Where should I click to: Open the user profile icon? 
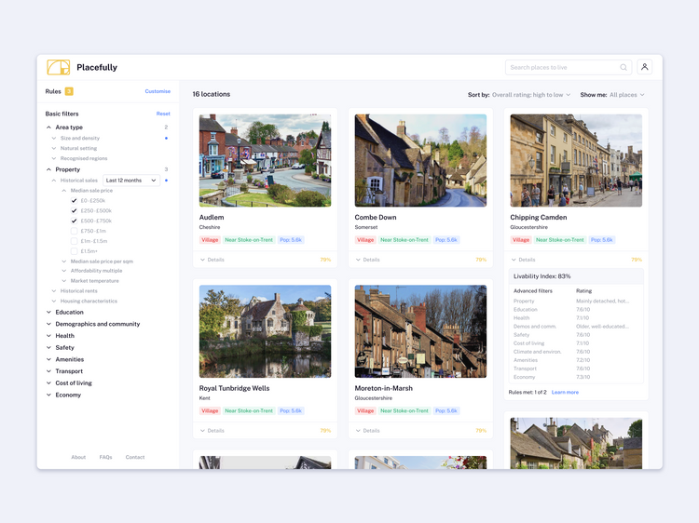(x=644, y=67)
